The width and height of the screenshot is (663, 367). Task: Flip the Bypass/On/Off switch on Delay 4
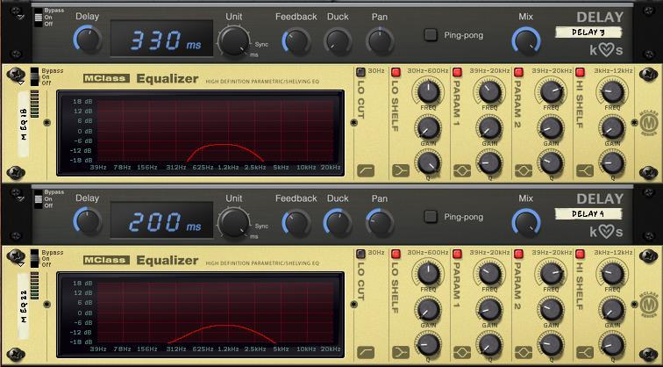(x=39, y=198)
